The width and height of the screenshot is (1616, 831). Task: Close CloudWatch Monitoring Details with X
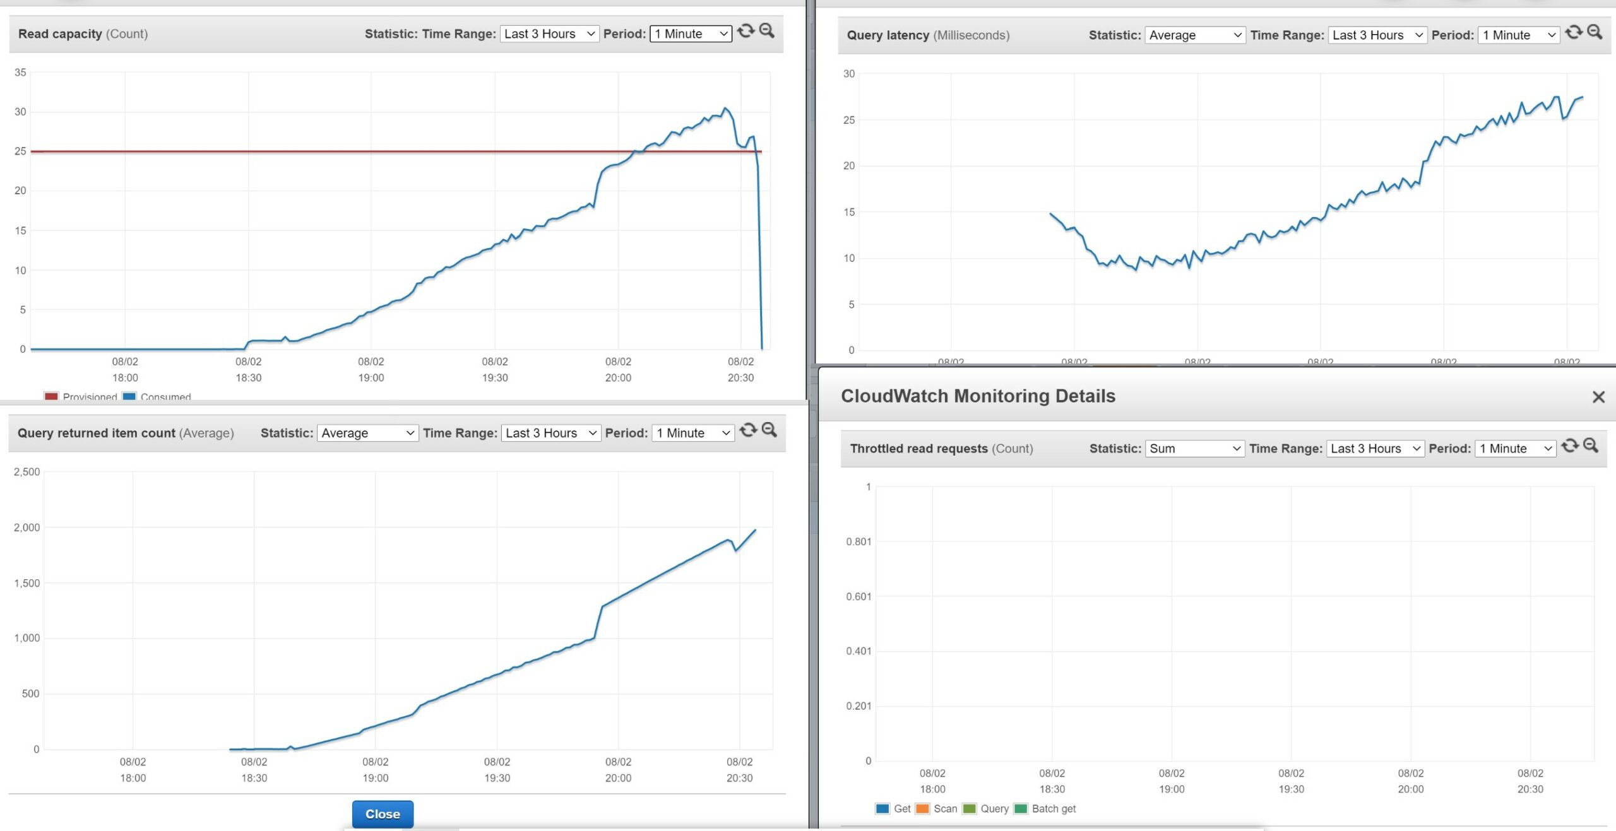pos(1598,397)
